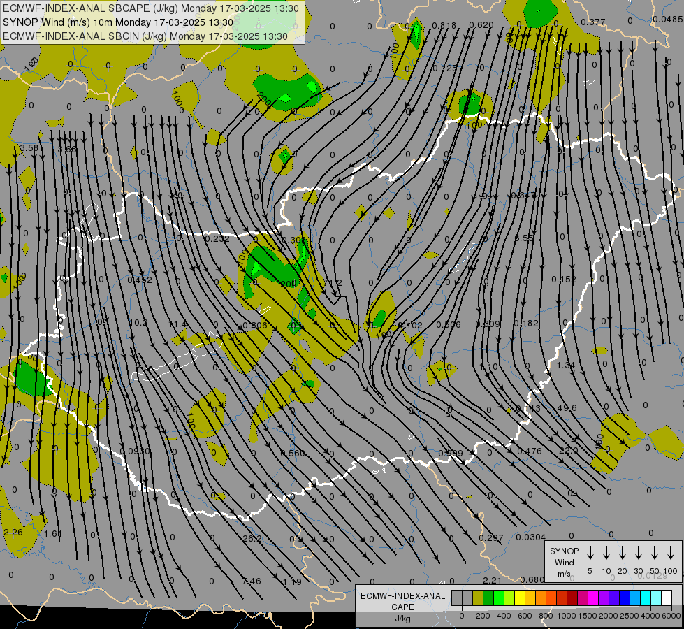684x629 pixels.
Task: Click the 1500 tick label on the CAPE scale
Action: pos(587,616)
